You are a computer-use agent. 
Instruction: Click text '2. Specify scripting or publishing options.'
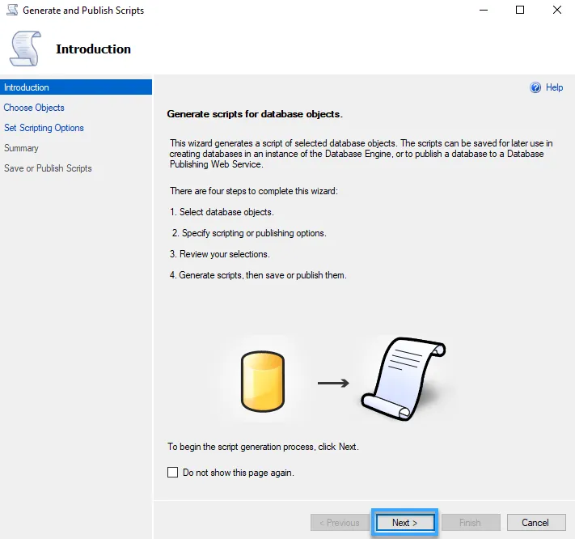[249, 233]
